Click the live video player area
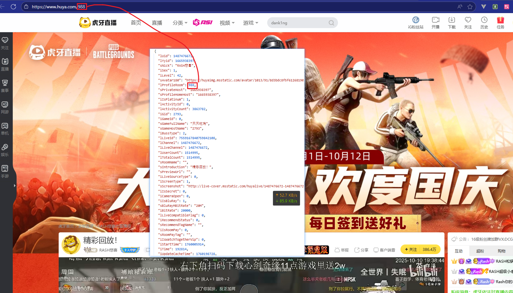Viewport: 513px width, 293px height. coord(251,275)
